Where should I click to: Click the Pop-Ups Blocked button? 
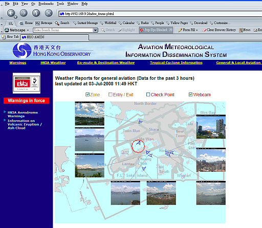(x=156, y=30)
